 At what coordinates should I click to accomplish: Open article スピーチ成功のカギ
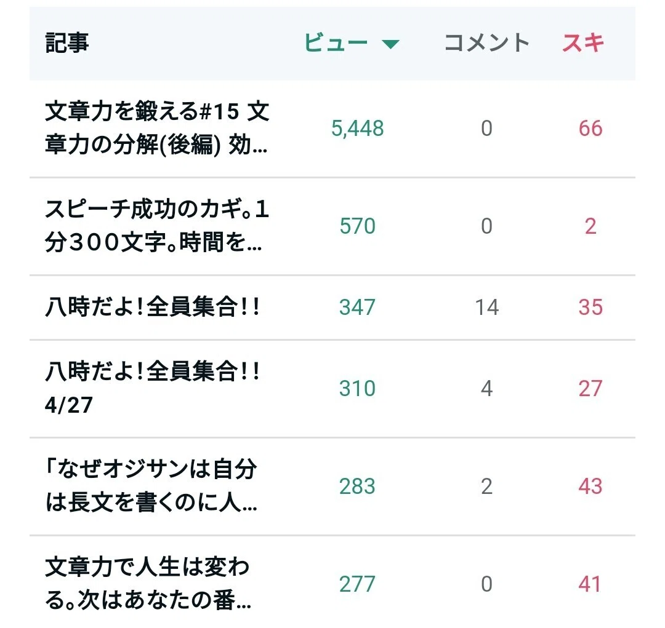coord(157,226)
